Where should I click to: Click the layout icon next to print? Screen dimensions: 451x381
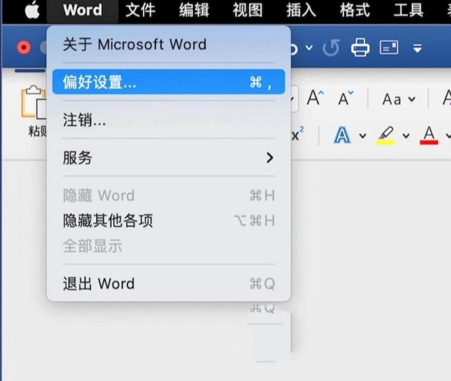pos(389,48)
